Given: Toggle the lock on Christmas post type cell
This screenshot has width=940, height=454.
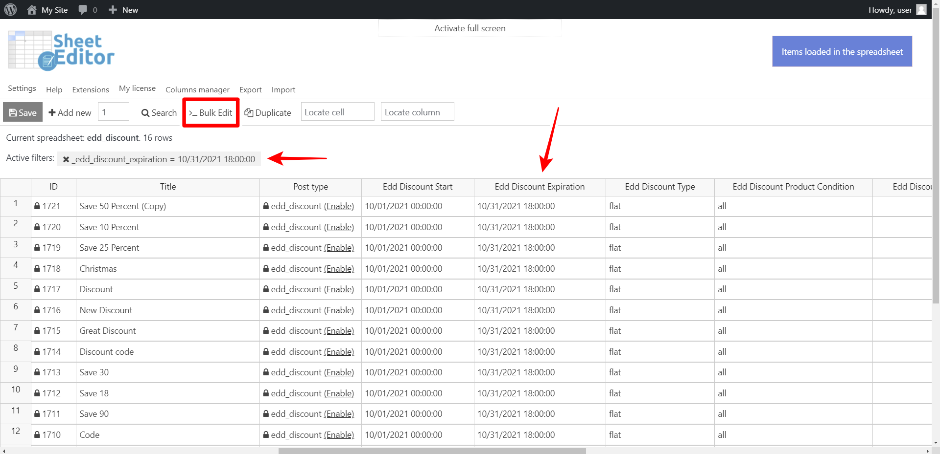Looking at the screenshot, I should [267, 268].
